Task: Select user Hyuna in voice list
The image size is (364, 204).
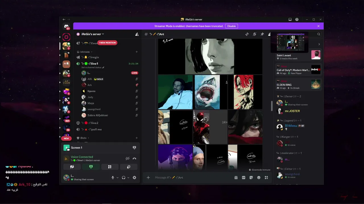Action: (110, 91)
